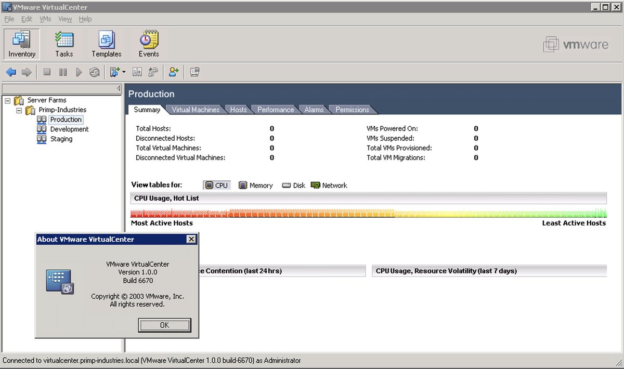This screenshot has width=624, height=369.
Task: Click the VMs Suspended label
Action: [x=391, y=138]
